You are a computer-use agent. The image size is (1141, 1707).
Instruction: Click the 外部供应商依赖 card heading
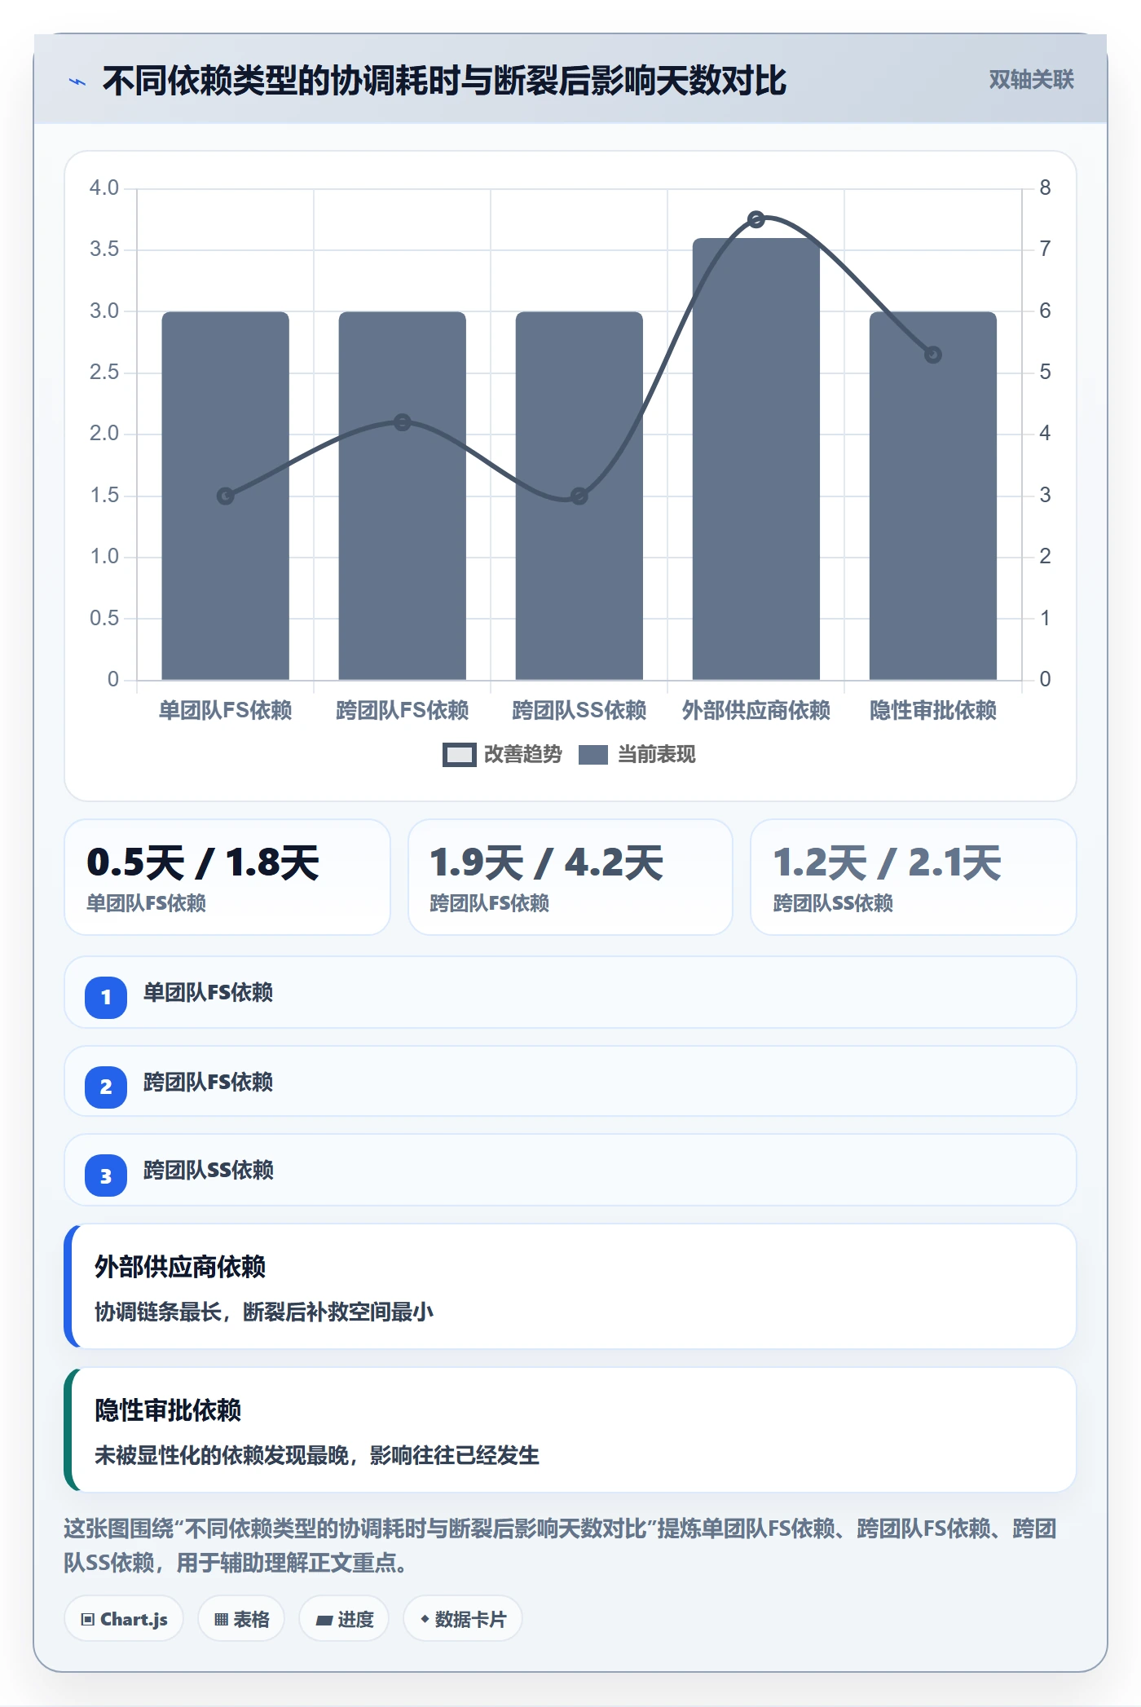[180, 1267]
